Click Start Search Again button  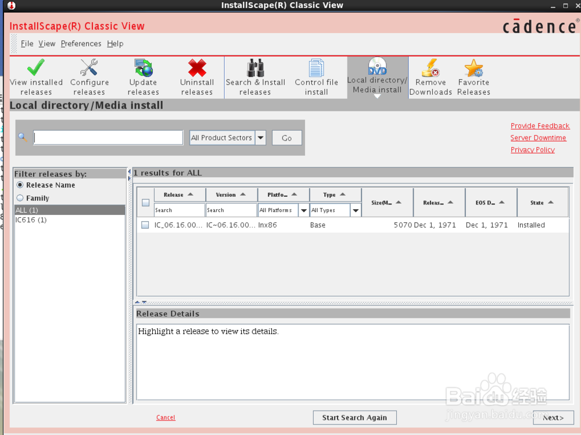[x=354, y=418]
